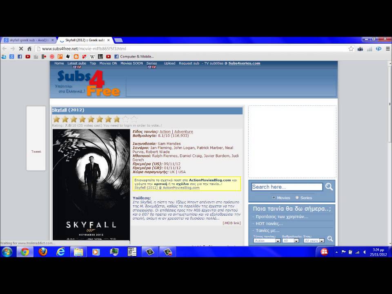Click the Request sub menu link
The height and width of the screenshot is (294, 392).
189,63
